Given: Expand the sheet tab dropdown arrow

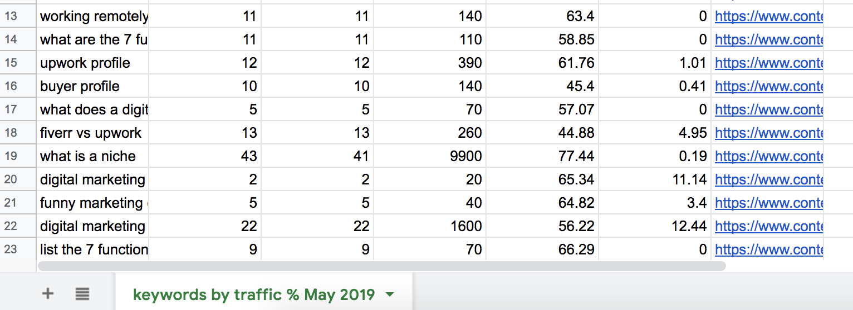Looking at the screenshot, I should tap(390, 294).
